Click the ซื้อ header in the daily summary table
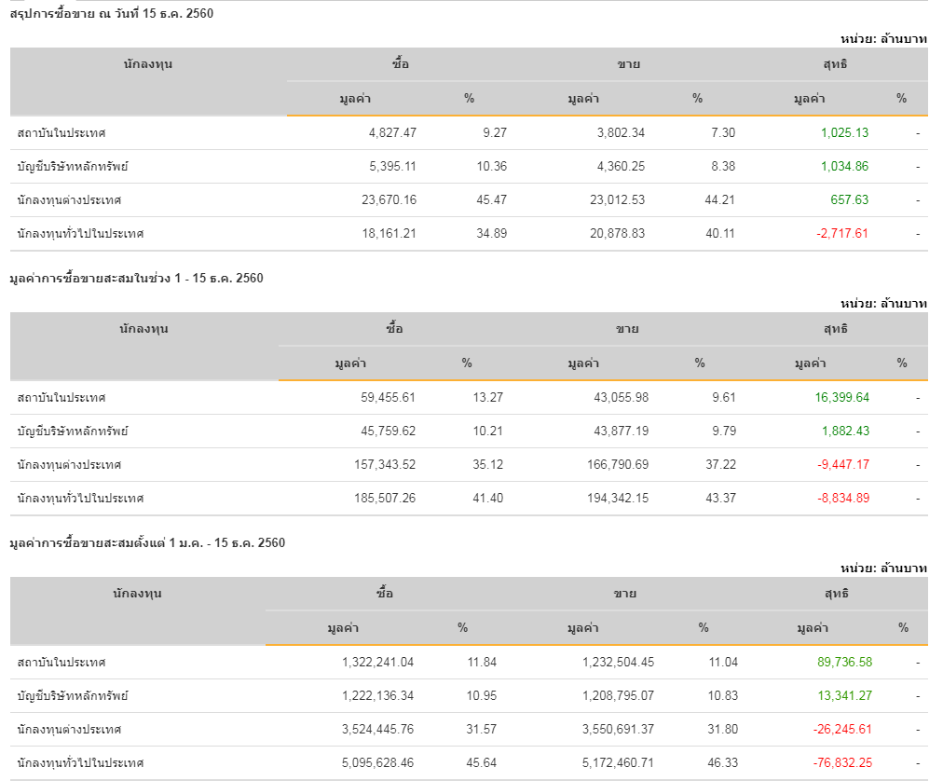Screen dimensions: 943x781 pos(401,64)
